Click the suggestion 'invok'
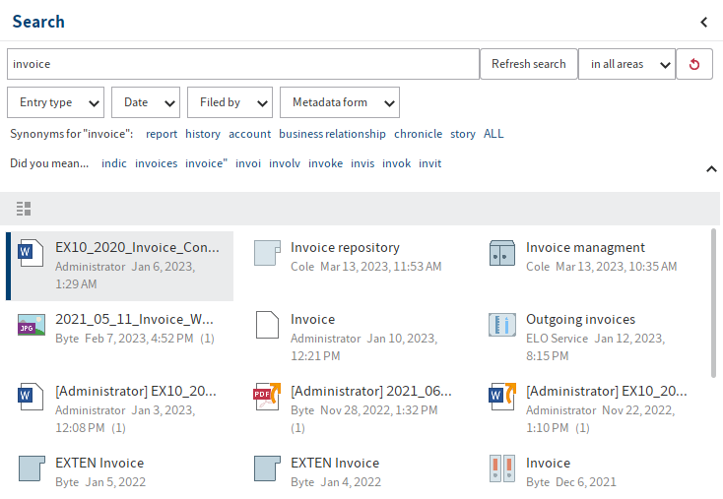Viewport: 723px width, 499px height. [396, 163]
